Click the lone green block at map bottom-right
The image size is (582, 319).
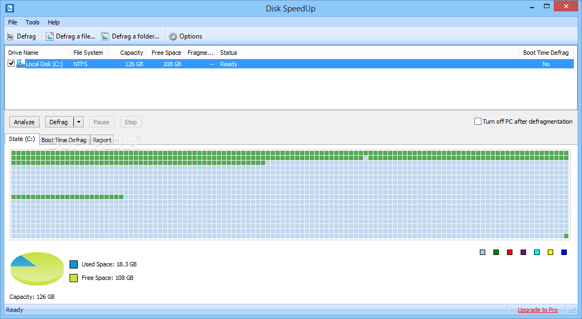pyautogui.click(x=566, y=236)
